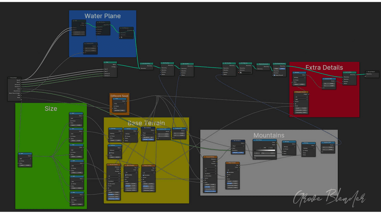381x214 pixels.
Task: Collapse the Musgrave Texture node
Action: [295, 92]
